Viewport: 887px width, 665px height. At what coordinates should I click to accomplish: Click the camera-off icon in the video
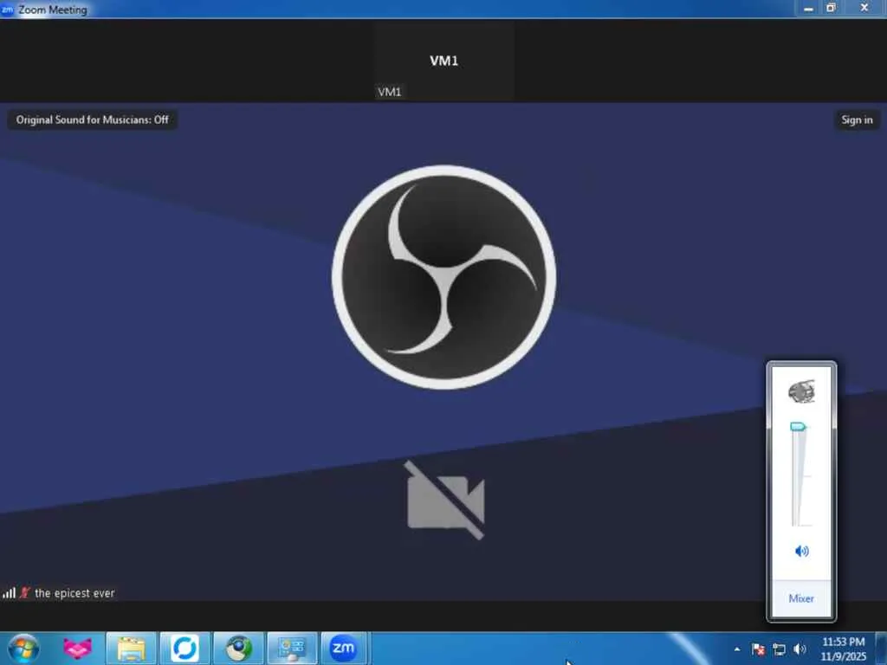click(x=445, y=500)
